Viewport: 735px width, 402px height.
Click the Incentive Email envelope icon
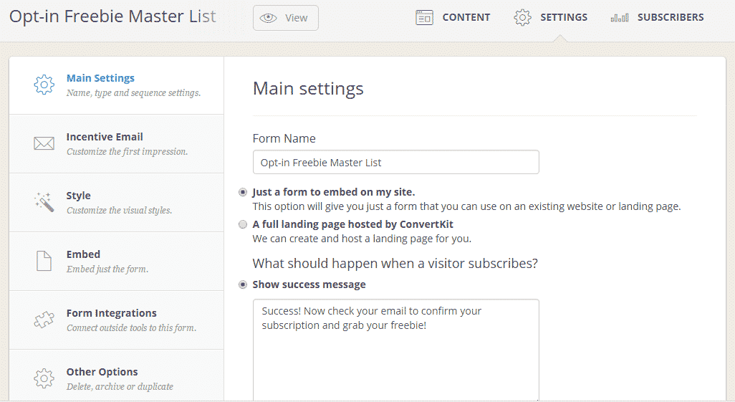44,143
